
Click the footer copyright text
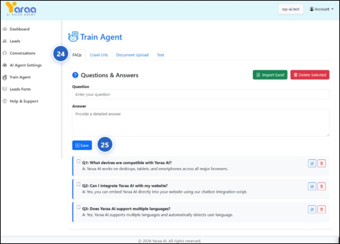click(170, 241)
